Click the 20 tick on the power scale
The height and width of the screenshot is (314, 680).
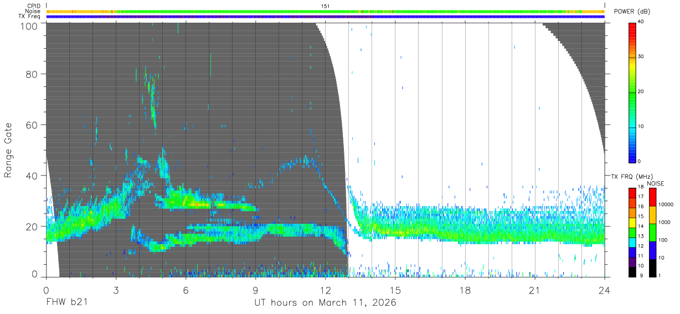click(x=641, y=91)
